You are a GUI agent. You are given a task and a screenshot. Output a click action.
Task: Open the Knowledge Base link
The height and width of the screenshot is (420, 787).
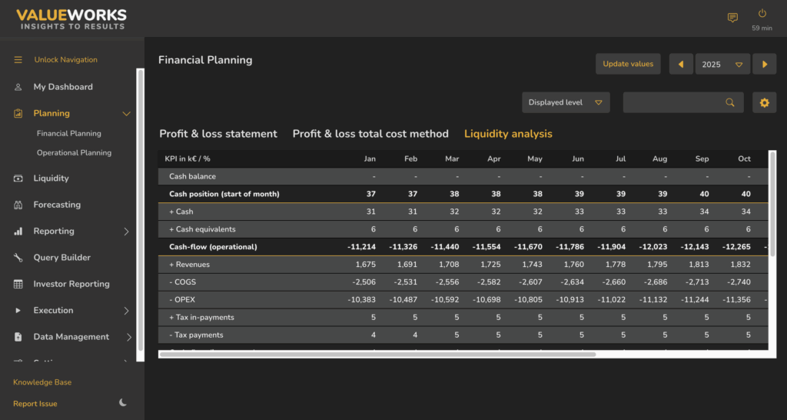pos(42,382)
